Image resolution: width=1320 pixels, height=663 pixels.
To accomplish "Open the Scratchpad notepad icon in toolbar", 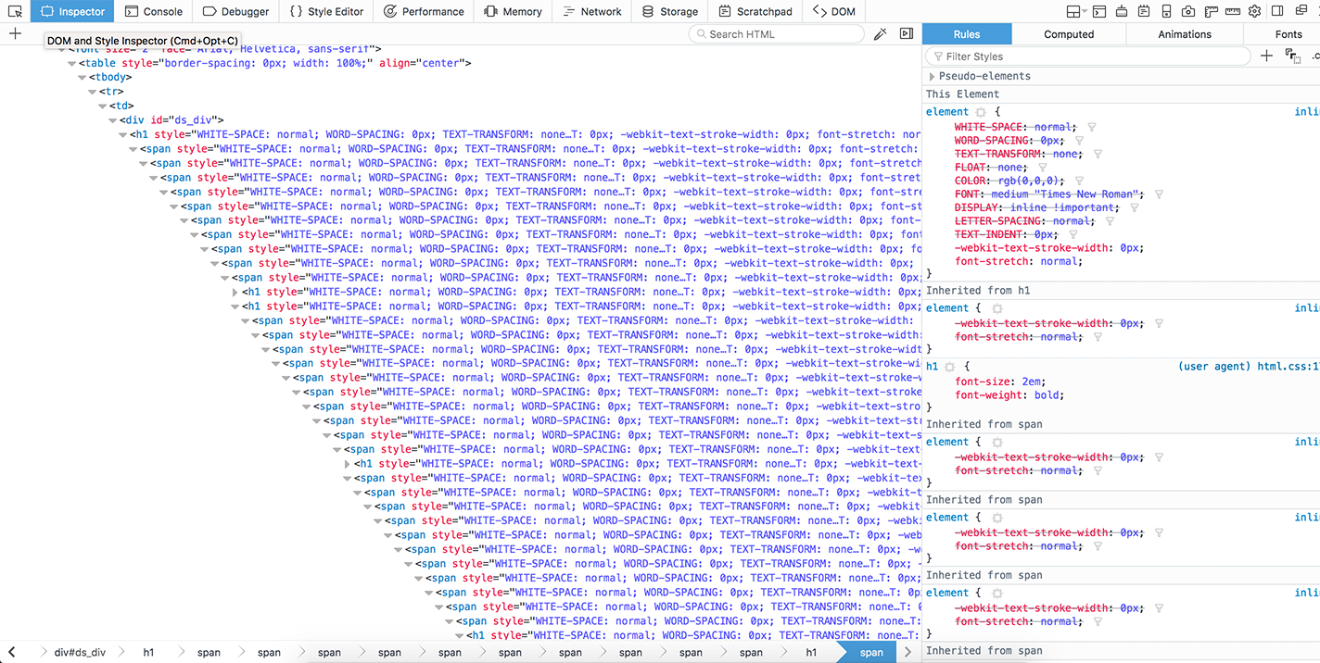I will click(x=1144, y=11).
